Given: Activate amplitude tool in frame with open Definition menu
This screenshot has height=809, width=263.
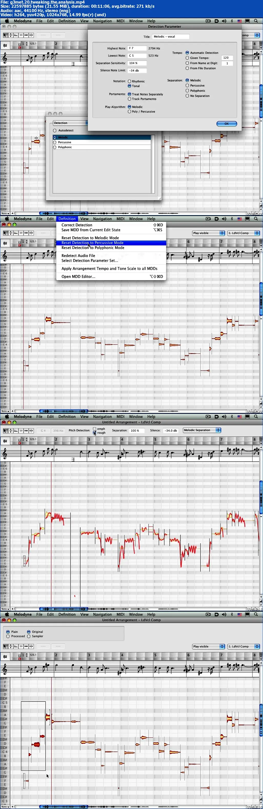Looking at the screenshot, I should click(x=21, y=233).
